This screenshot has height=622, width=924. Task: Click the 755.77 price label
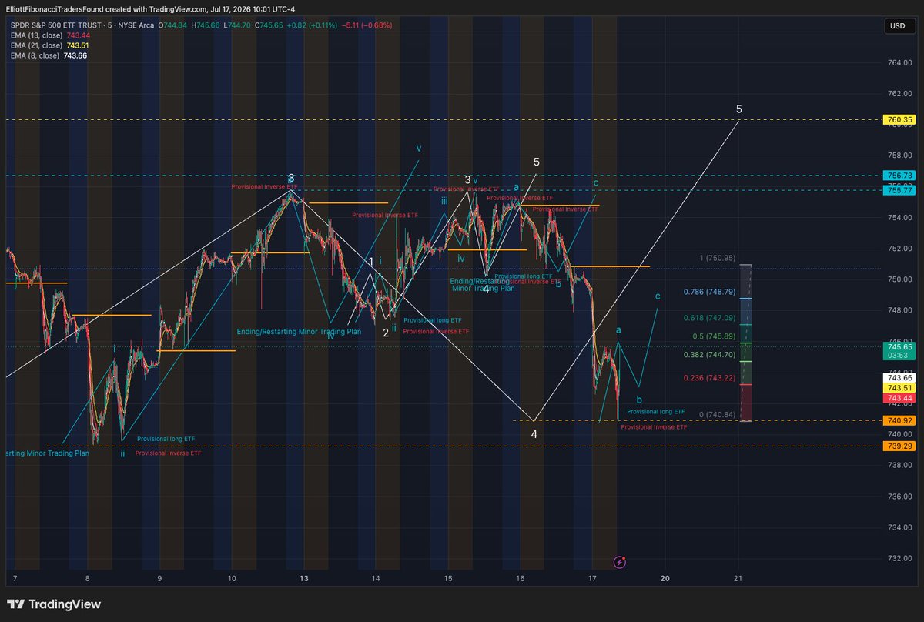pos(898,190)
